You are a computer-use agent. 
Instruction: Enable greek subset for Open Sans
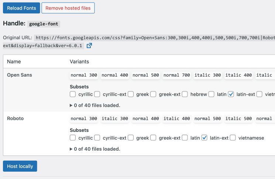tap(130, 94)
